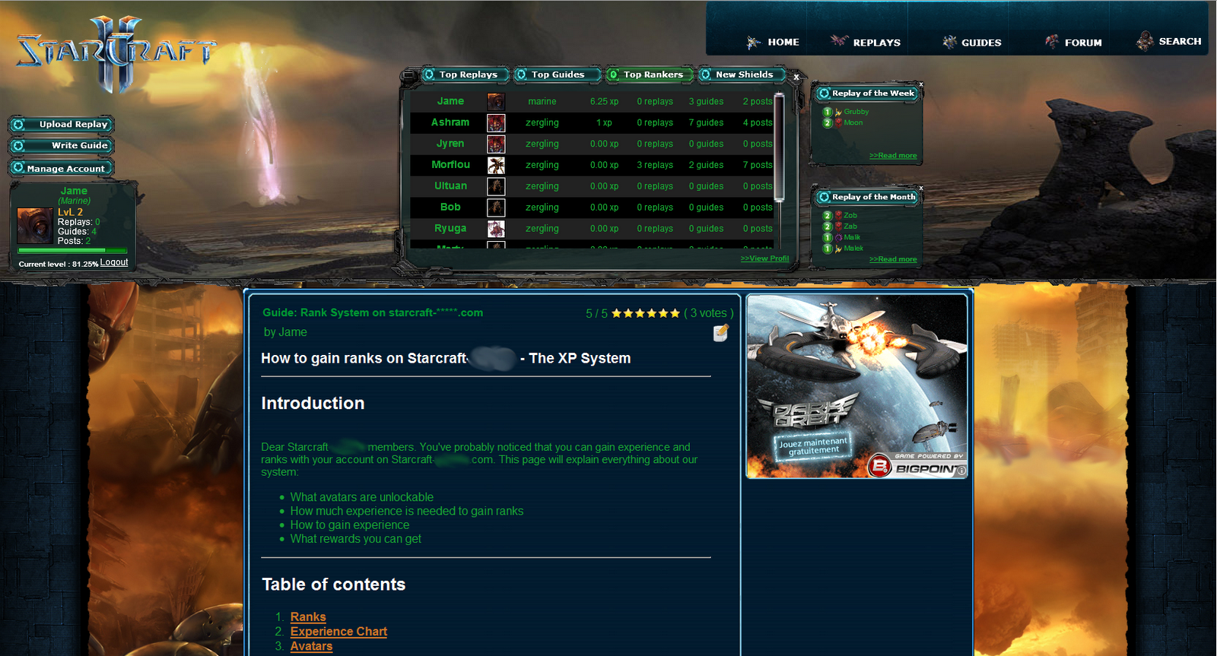Click Ashram's 7 guides cell
The height and width of the screenshot is (656, 1217).
pos(706,122)
